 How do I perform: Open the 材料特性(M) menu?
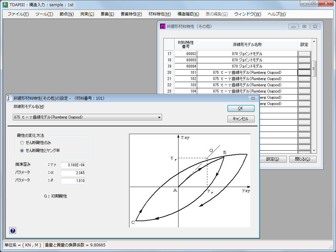point(160,14)
